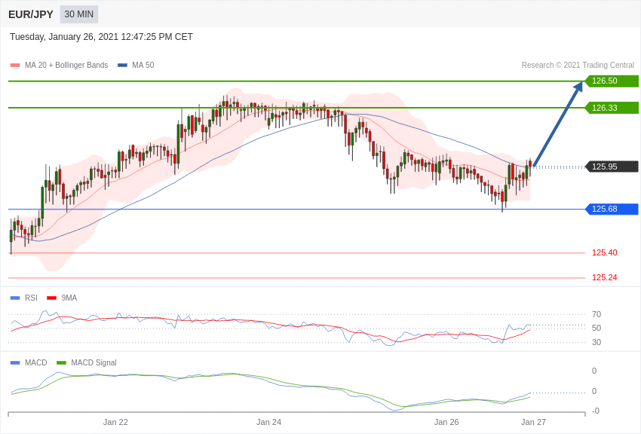
Task: Click the 'MA 50' legend label
Action: (x=143, y=66)
